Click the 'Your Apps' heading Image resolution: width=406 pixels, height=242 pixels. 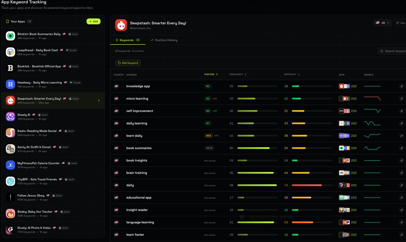point(18,21)
